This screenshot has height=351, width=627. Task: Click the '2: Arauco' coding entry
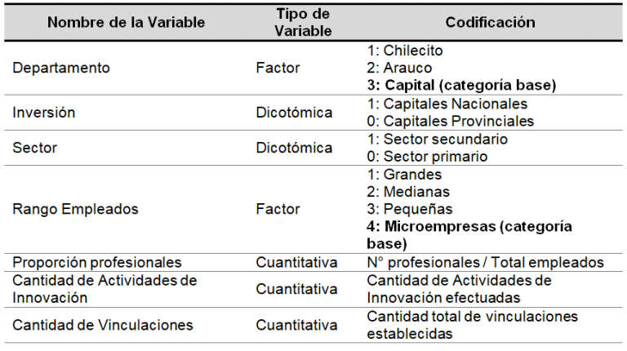click(399, 68)
